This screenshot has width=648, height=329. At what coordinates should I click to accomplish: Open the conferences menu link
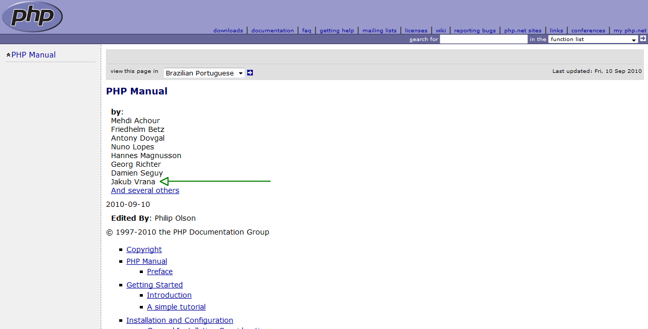click(588, 30)
